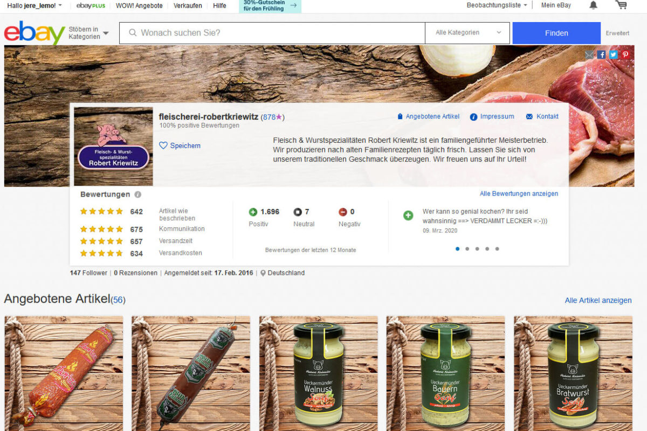Go to WOW! Angebote

(x=139, y=5)
